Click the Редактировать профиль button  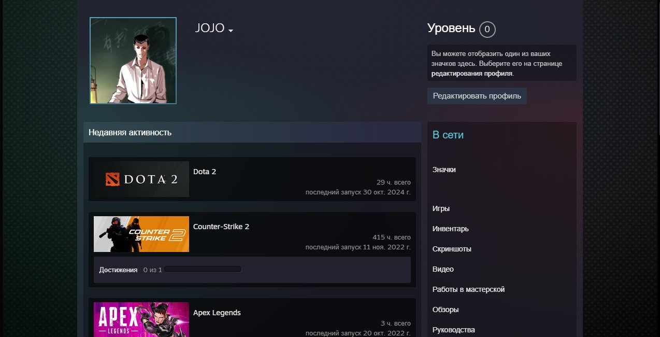(x=477, y=96)
